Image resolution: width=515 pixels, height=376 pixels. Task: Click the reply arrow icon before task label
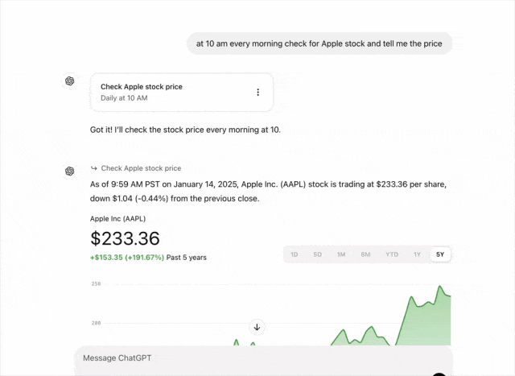coord(94,168)
